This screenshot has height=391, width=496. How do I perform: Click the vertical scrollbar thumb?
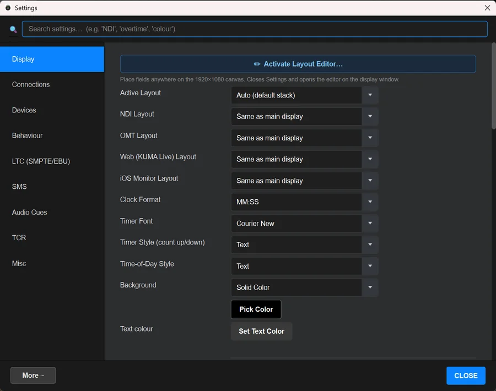tap(493, 86)
